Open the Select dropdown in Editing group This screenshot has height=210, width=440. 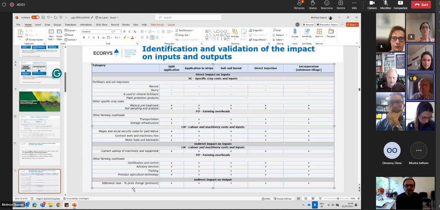[278, 40]
